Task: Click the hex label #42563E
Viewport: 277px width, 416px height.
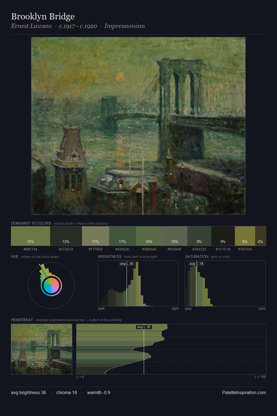Action: tap(122, 249)
